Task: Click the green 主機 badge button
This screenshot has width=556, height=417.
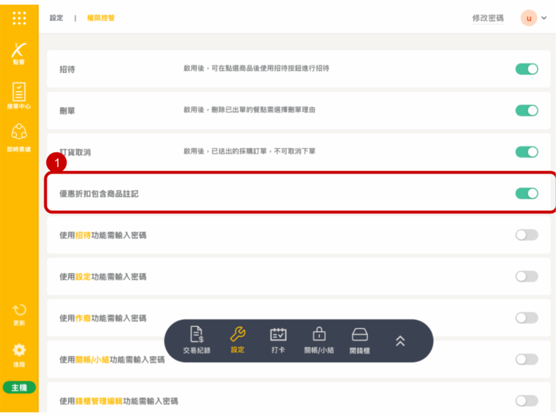Action: (x=19, y=387)
